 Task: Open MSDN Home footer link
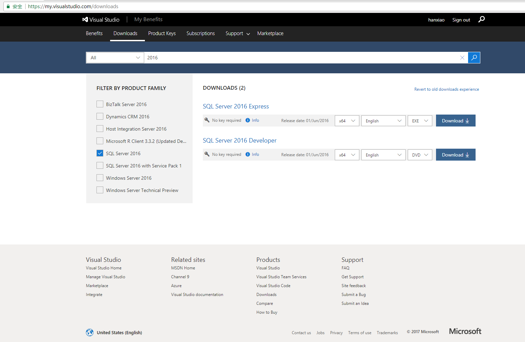click(183, 268)
